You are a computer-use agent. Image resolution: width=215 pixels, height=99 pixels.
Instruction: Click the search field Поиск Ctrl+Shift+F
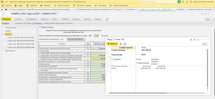pyautogui.click(x=159, y=2)
